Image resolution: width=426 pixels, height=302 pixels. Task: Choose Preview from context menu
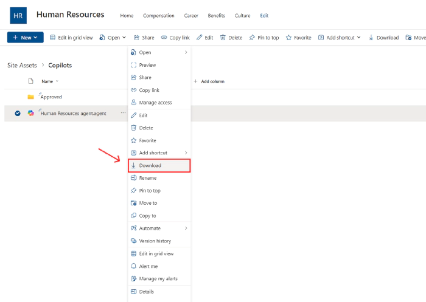(159, 65)
